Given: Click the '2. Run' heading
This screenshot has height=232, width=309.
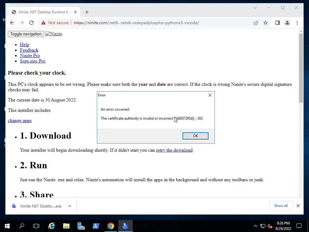Looking at the screenshot, I should [x=33, y=165].
